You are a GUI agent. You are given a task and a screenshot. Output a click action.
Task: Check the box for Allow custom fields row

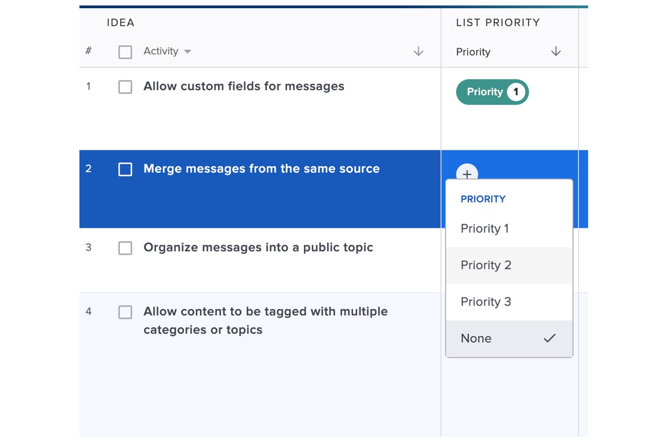click(125, 87)
